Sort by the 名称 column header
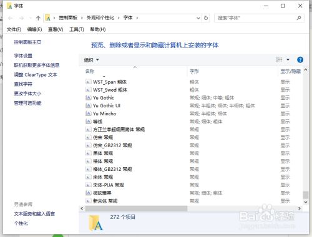The width and height of the screenshot is (312, 237). 90,71
